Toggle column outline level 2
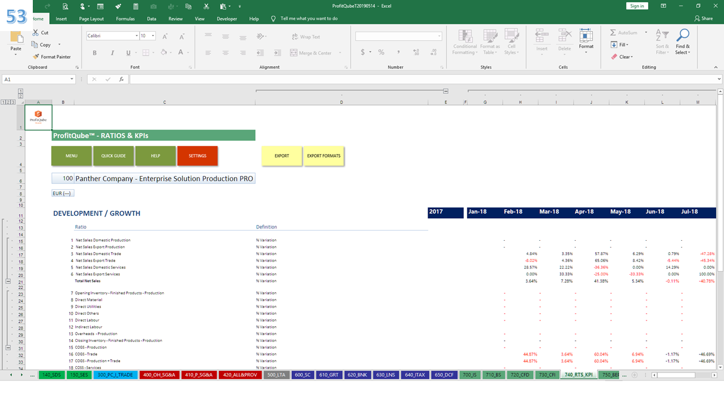This screenshot has height=407, width=724. tap(20, 96)
